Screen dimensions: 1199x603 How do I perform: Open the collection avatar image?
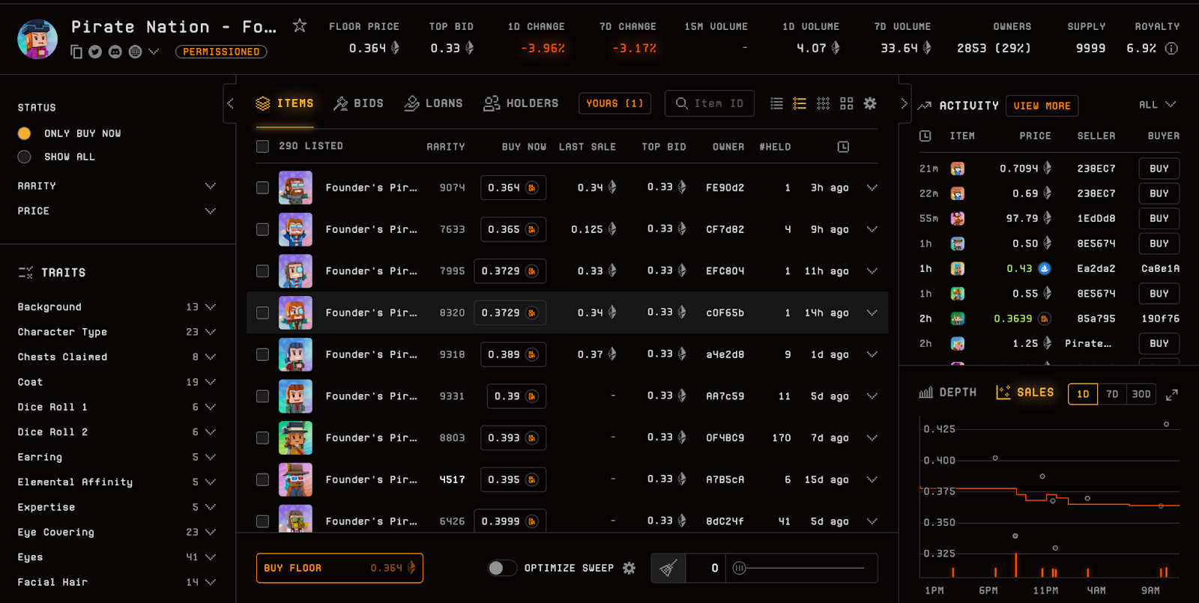pyautogui.click(x=37, y=39)
